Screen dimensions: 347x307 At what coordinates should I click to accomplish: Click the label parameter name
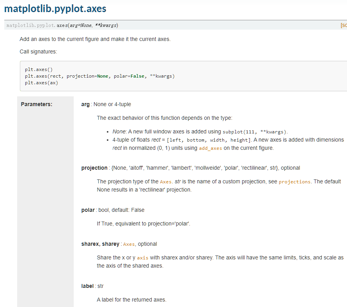point(87,286)
